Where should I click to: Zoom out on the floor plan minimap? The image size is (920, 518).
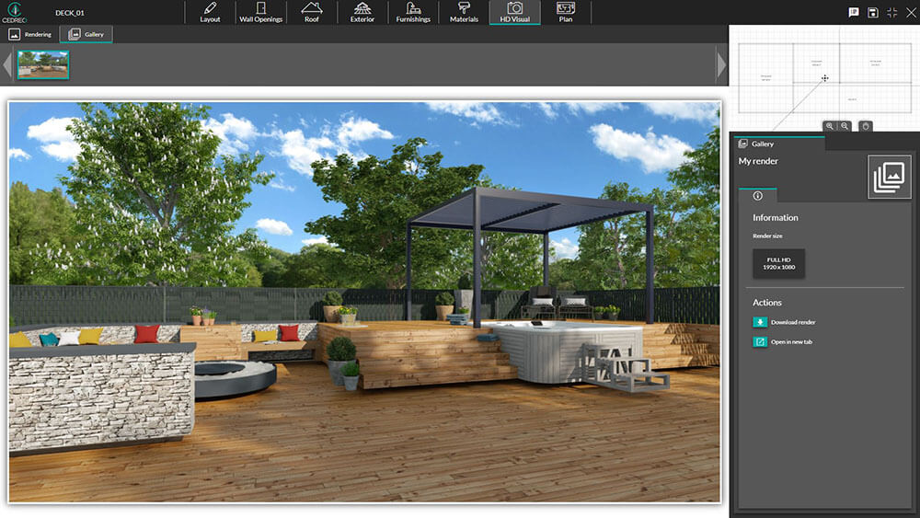[x=845, y=126]
